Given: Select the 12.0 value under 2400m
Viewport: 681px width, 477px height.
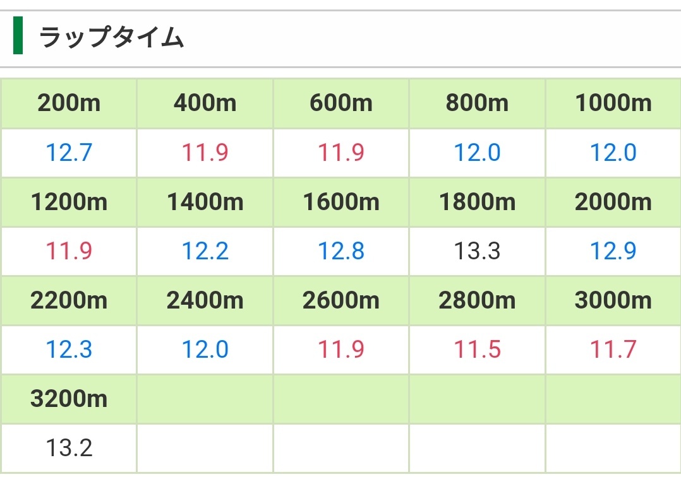Looking at the screenshot, I should [205, 350].
